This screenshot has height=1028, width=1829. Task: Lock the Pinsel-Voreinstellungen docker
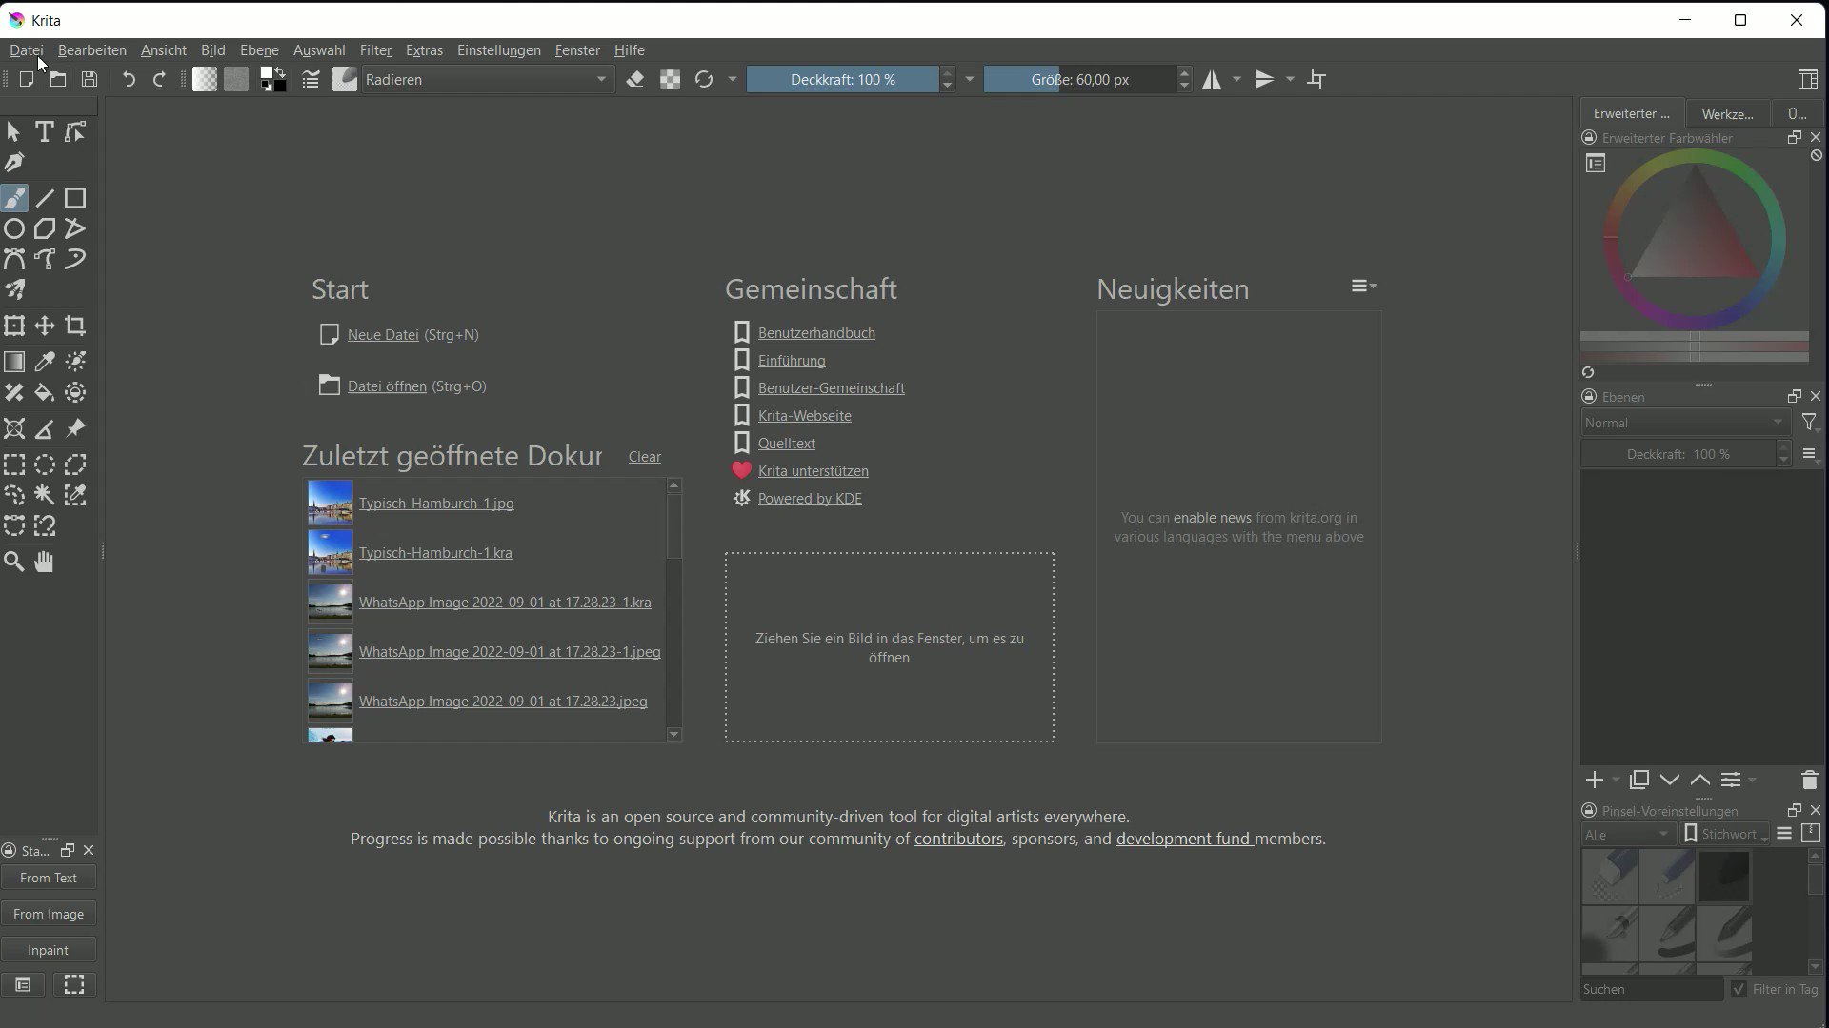[1589, 811]
